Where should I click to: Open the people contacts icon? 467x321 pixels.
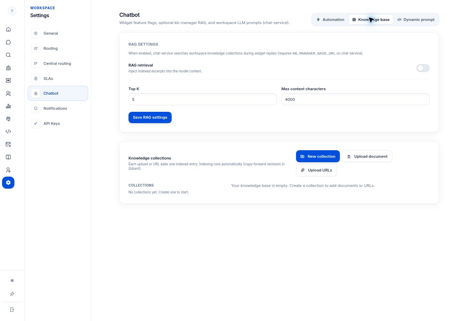coord(8,93)
